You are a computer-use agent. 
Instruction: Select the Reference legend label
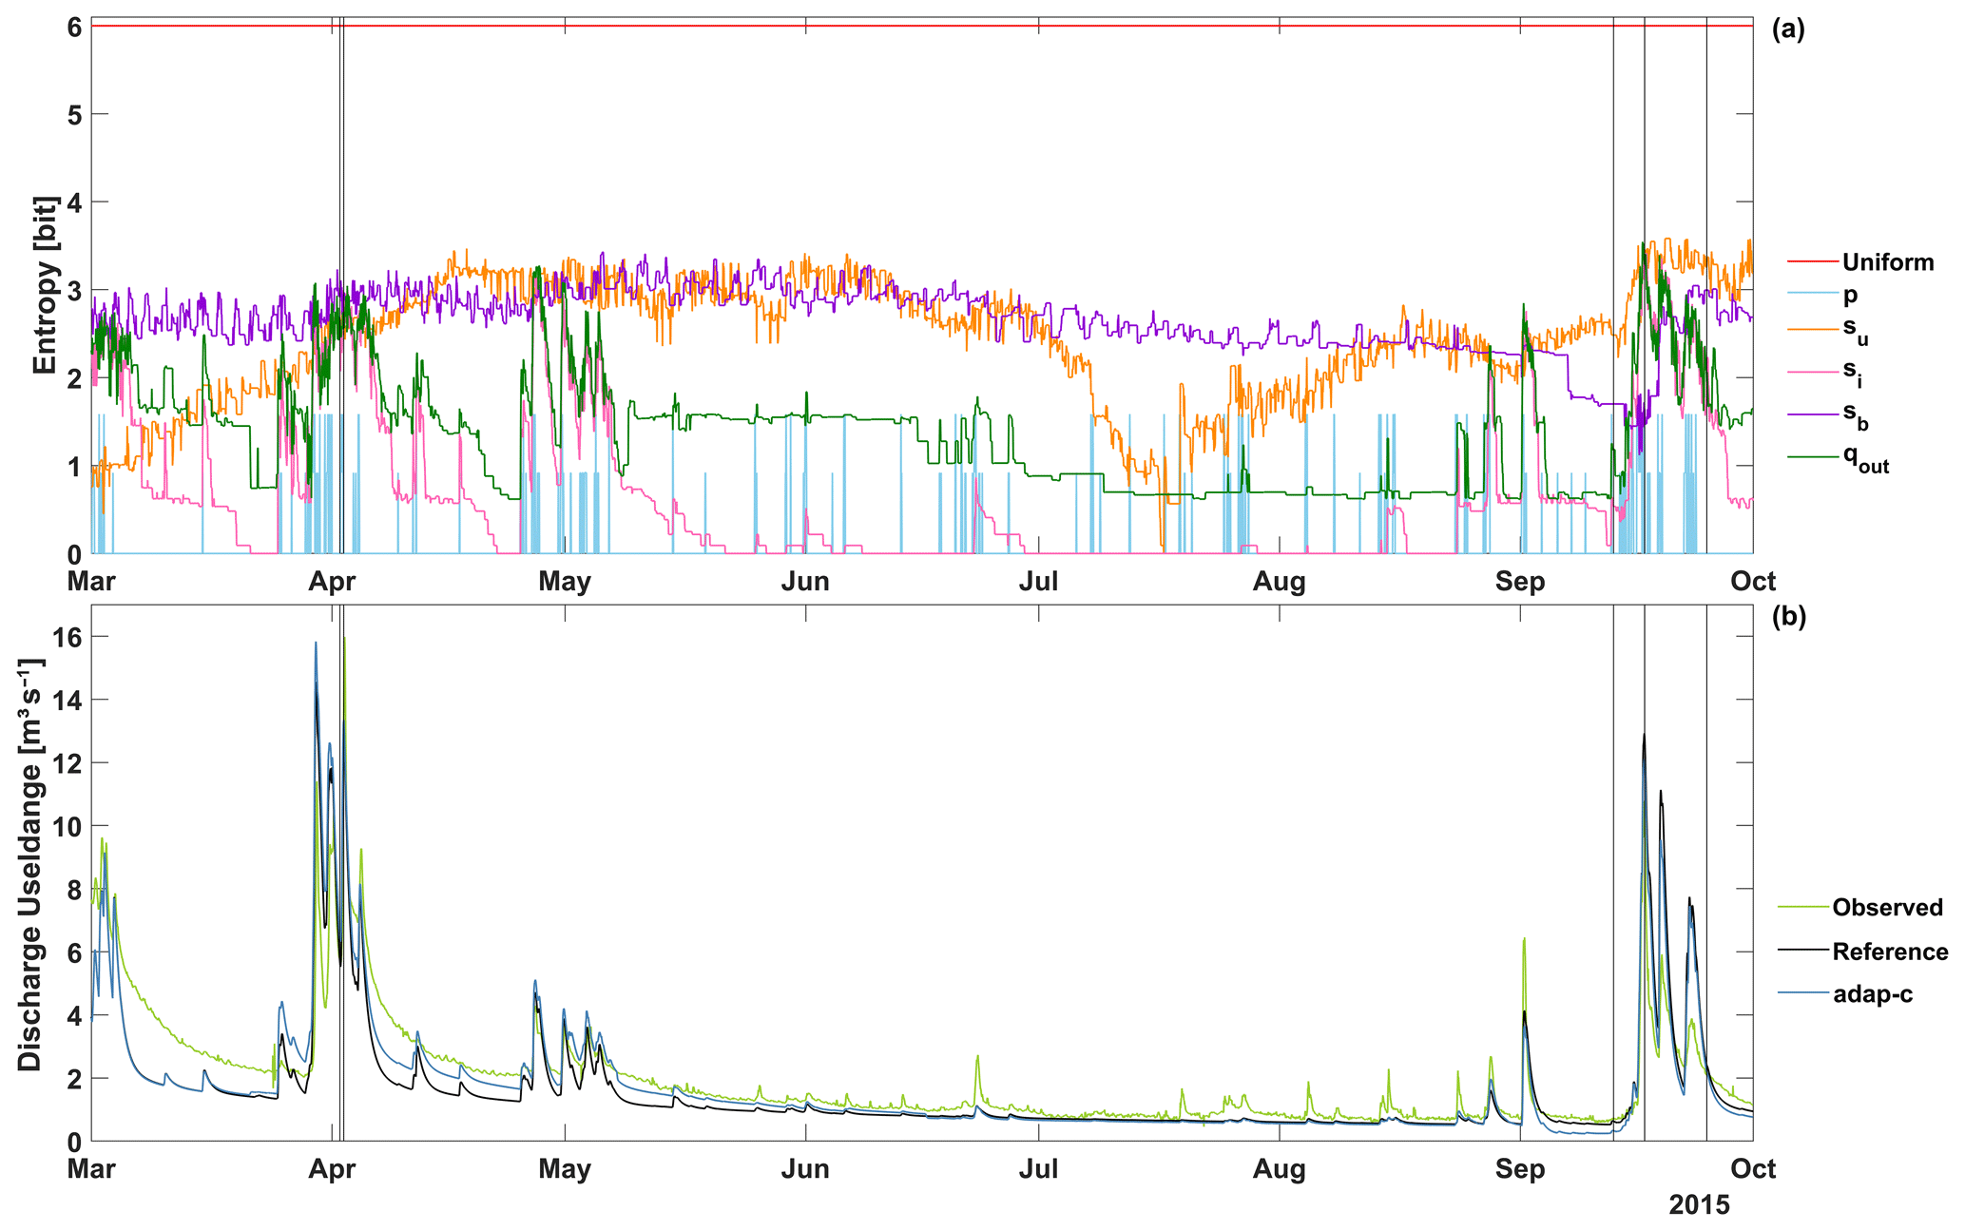coord(1890,952)
